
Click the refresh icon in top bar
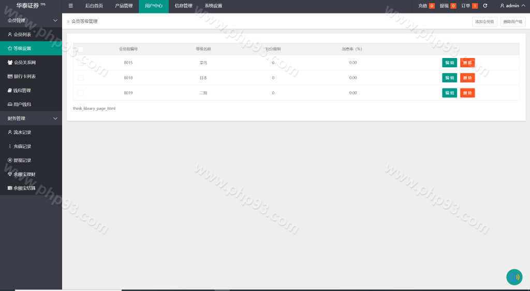pyautogui.click(x=485, y=6)
